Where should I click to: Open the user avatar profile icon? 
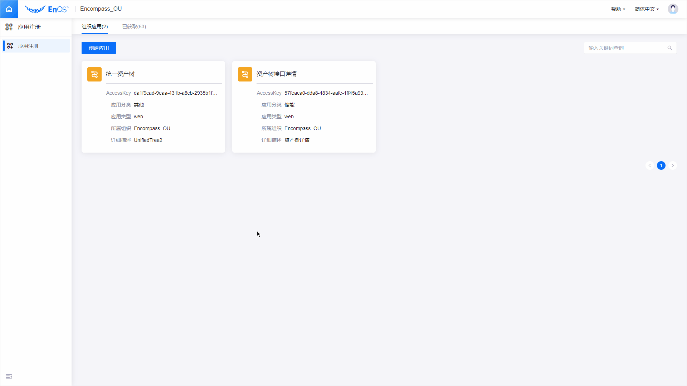673,9
